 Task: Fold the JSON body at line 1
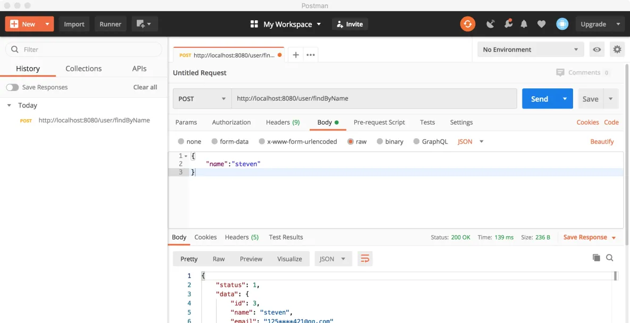[x=186, y=156]
